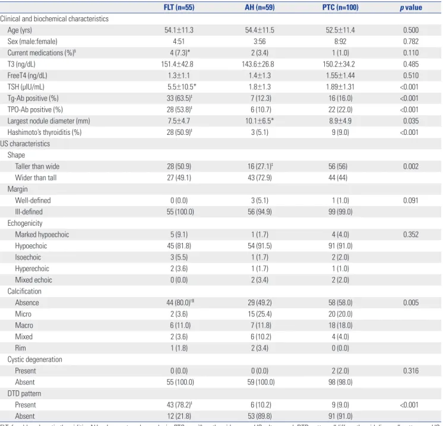
Task: Select the '59 (100.0)' cell
Action: pyautogui.click(x=261, y=382)
